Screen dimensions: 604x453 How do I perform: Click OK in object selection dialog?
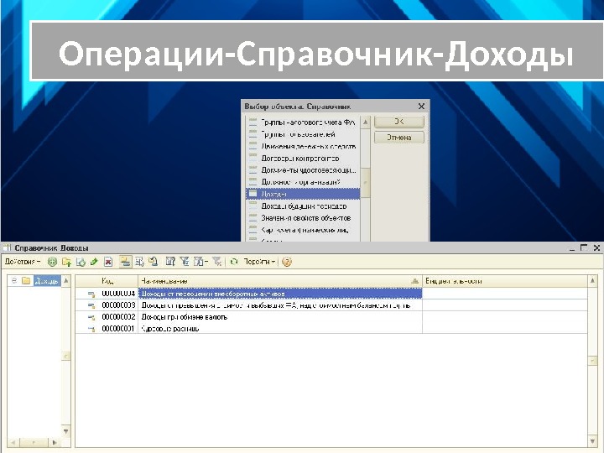point(399,122)
